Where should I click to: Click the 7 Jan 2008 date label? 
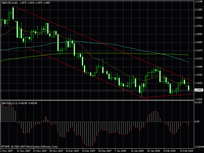coord(120,151)
